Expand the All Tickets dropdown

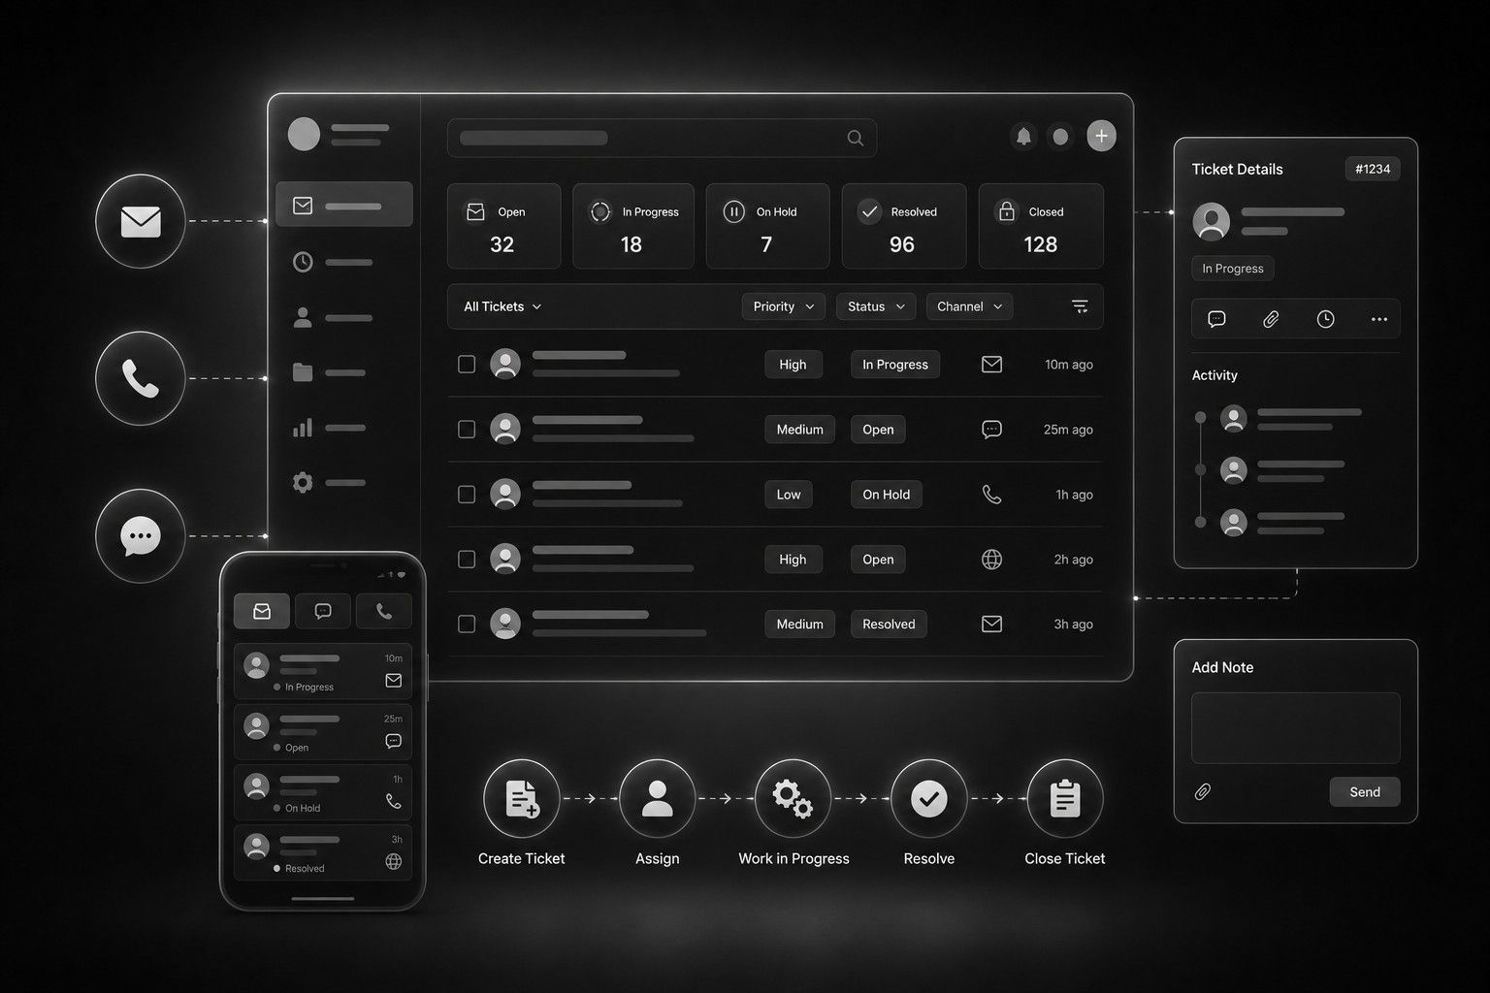(502, 306)
